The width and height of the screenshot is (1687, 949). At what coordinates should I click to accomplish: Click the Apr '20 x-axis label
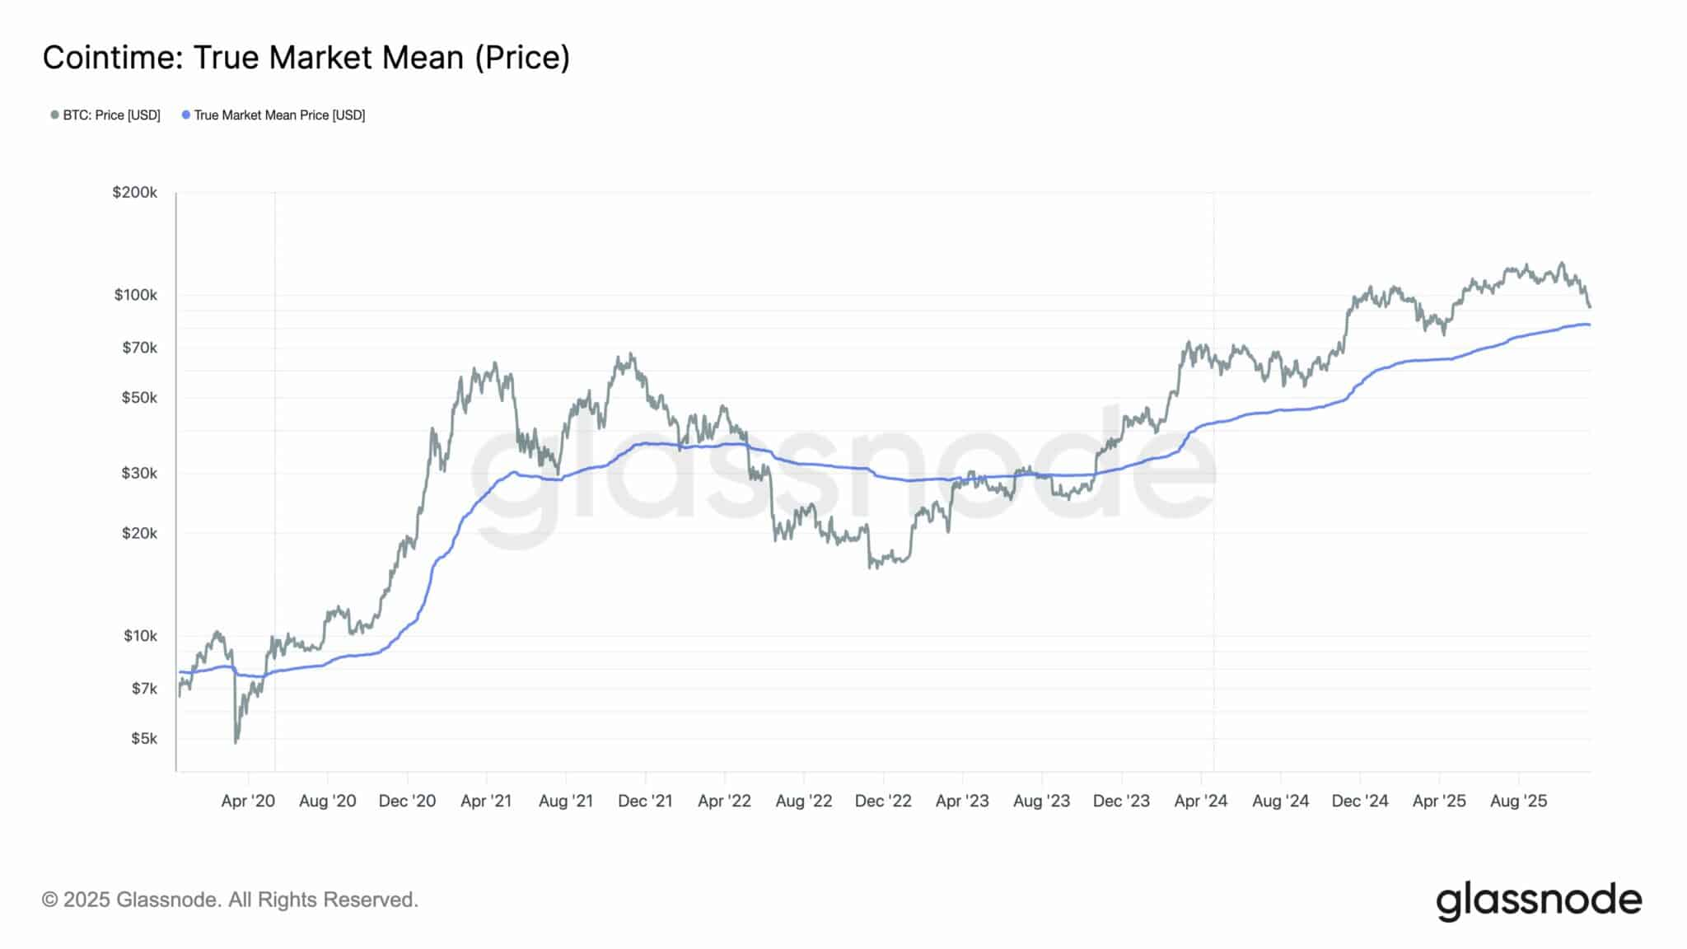[x=248, y=801]
